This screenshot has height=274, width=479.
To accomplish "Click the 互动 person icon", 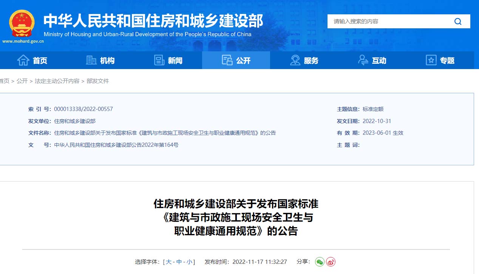I will [363, 60].
